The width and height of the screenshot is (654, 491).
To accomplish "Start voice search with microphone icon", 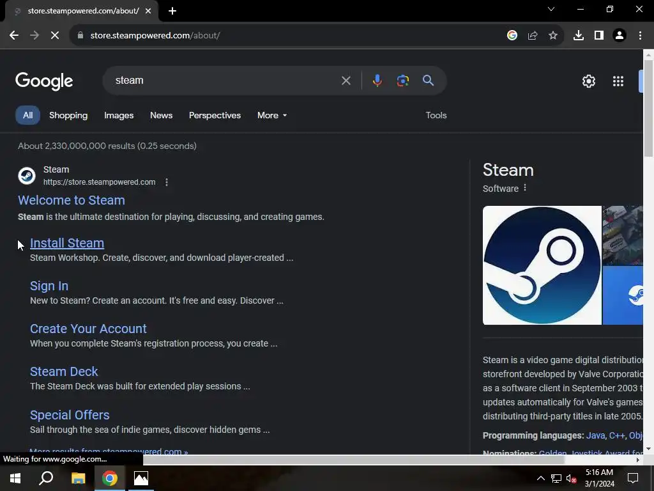I will [377, 81].
